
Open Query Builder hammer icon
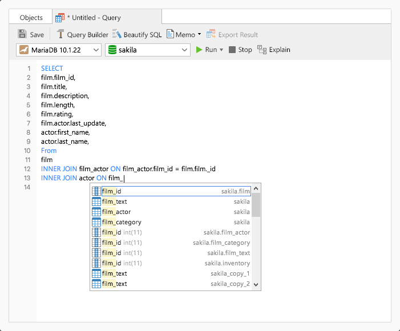tap(60, 34)
